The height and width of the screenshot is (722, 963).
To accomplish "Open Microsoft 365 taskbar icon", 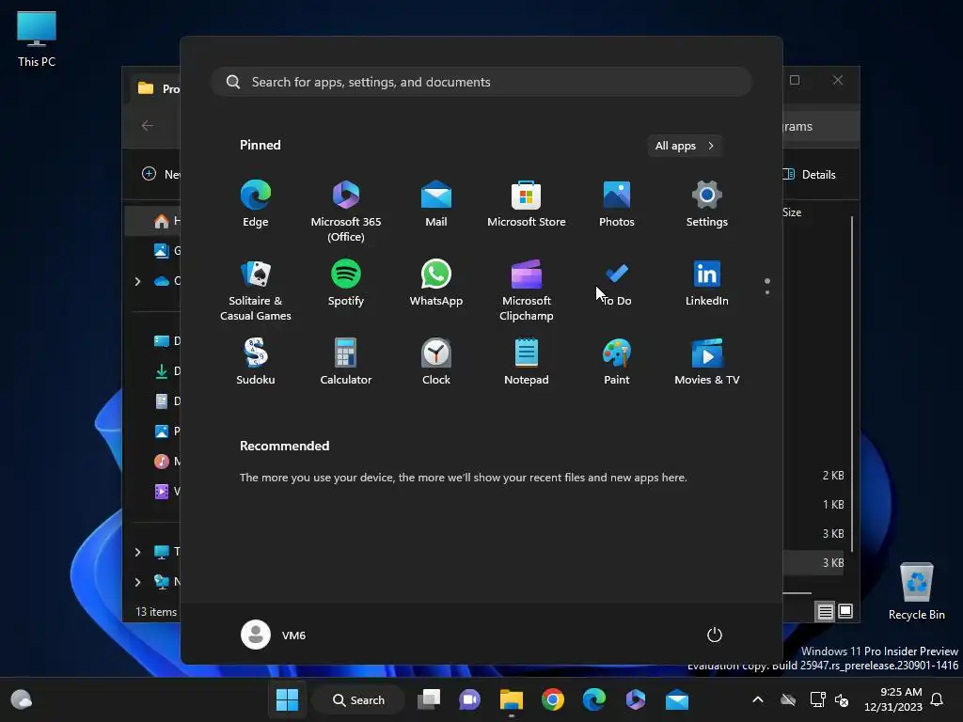I will [x=635, y=699].
